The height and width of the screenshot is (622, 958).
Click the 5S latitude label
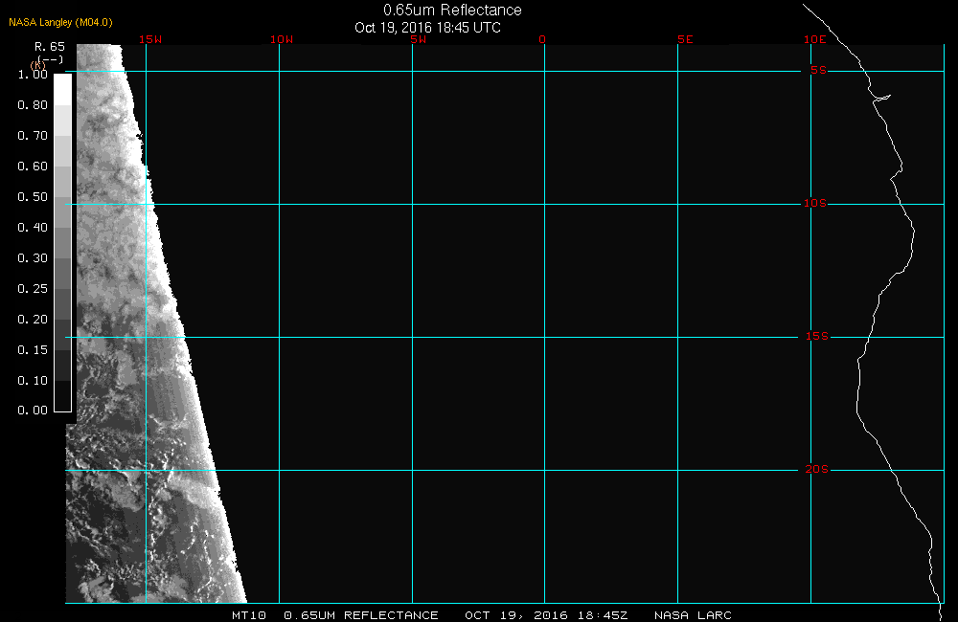pos(818,71)
